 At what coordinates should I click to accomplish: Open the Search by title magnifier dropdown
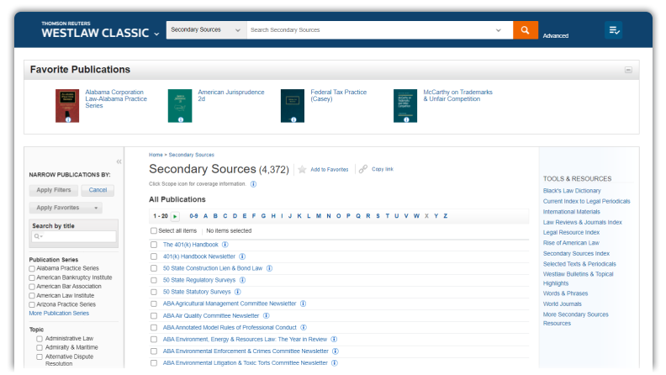click(x=38, y=236)
